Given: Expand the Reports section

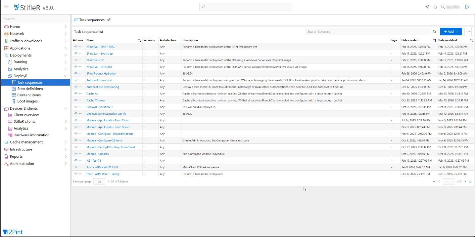Looking at the screenshot, I should 66,156.
